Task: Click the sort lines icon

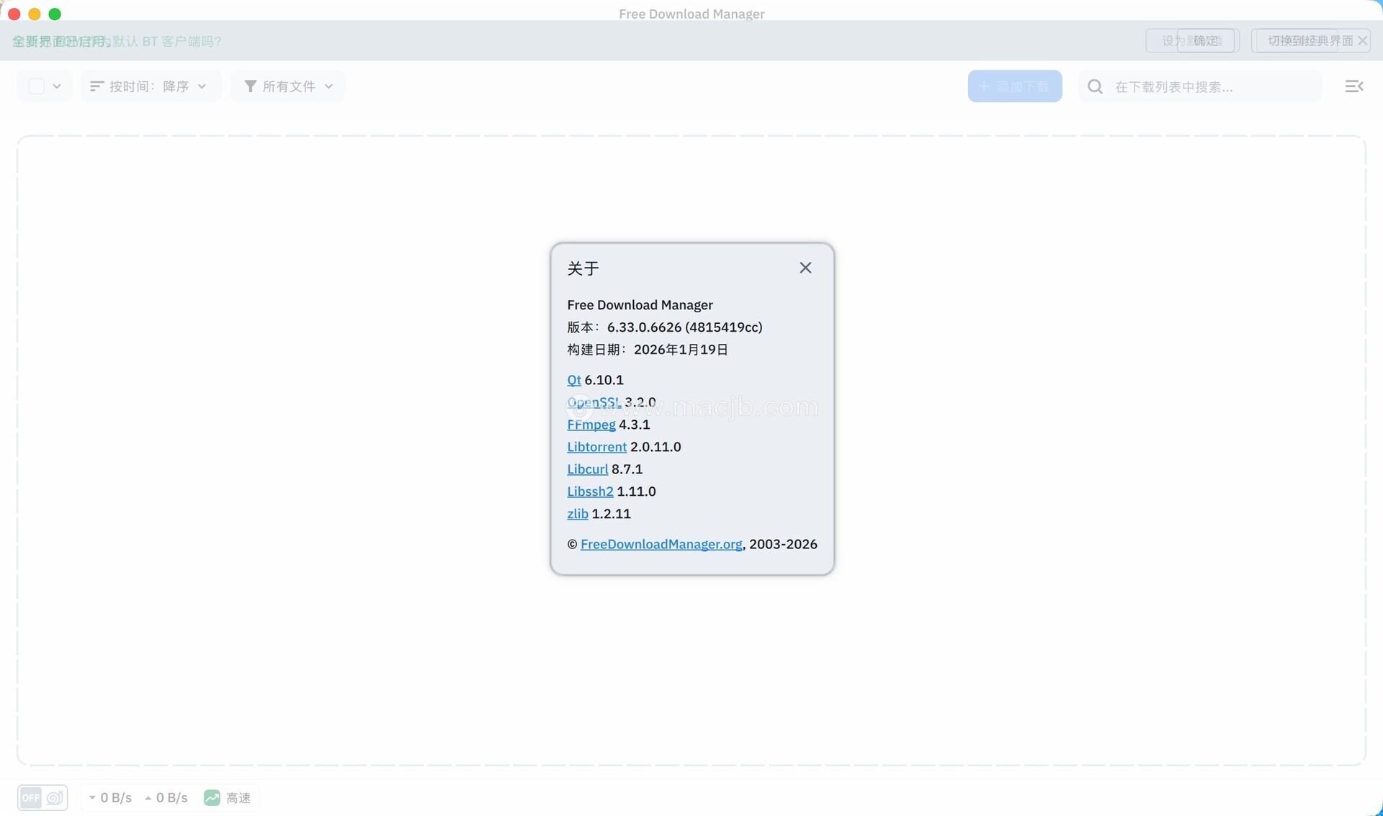Action: point(97,86)
